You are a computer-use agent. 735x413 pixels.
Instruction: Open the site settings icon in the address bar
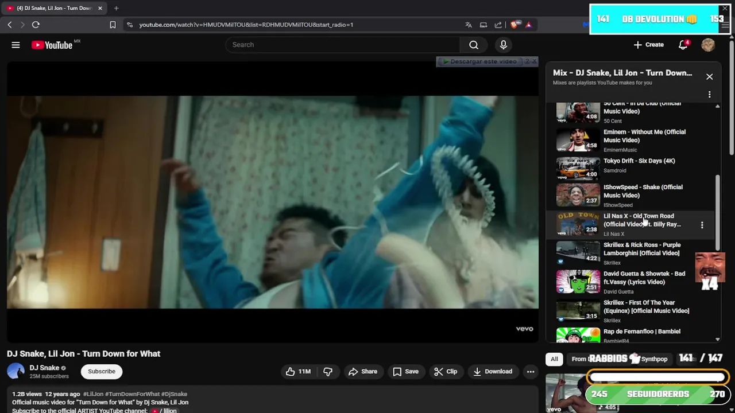130,25
